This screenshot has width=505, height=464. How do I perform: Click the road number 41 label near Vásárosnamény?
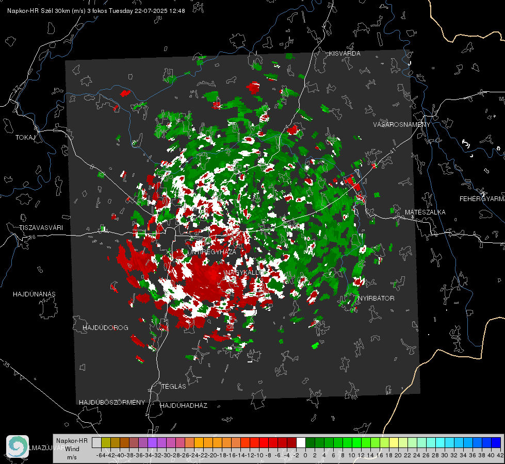tap(392, 151)
